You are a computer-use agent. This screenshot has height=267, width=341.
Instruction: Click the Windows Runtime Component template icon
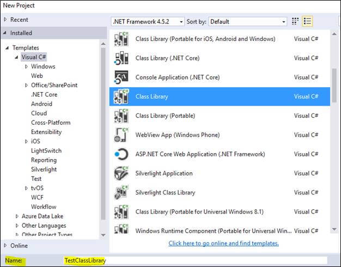(121, 229)
